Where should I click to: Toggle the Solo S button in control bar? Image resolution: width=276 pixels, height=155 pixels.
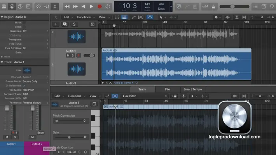tap(195, 7)
